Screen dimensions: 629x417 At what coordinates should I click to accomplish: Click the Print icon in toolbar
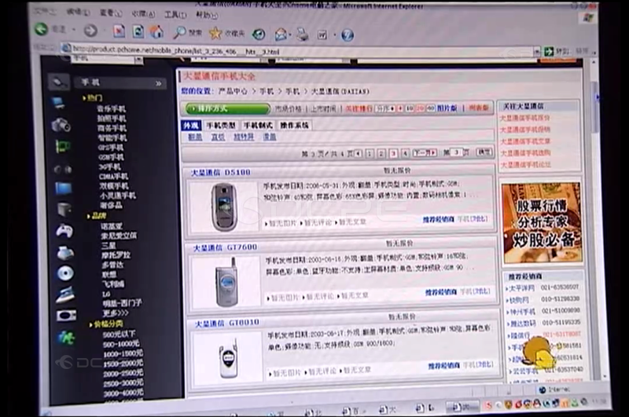pyautogui.click(x=301, y=35)
